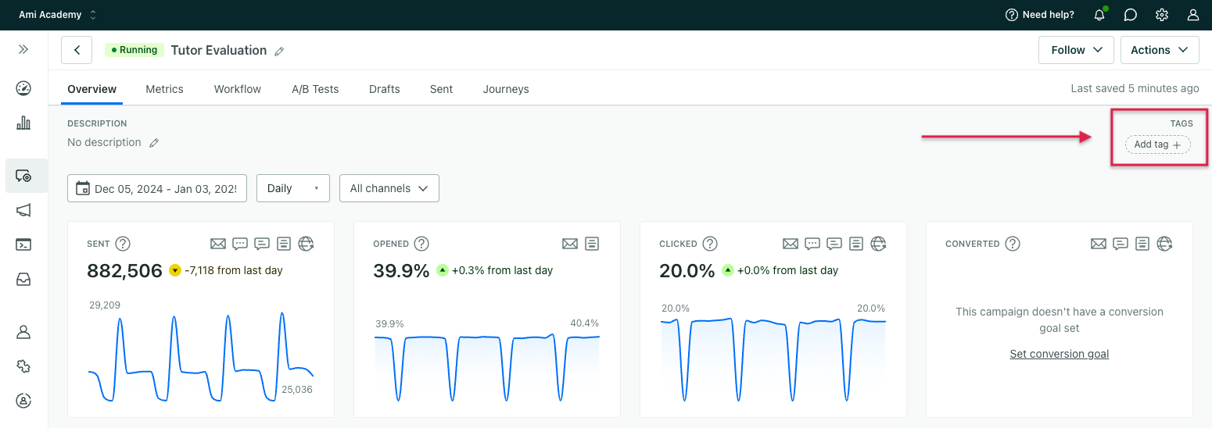Click the Set conversion goal link
The height and width of the screenshot is (428, 1212).
(1059, 354)
